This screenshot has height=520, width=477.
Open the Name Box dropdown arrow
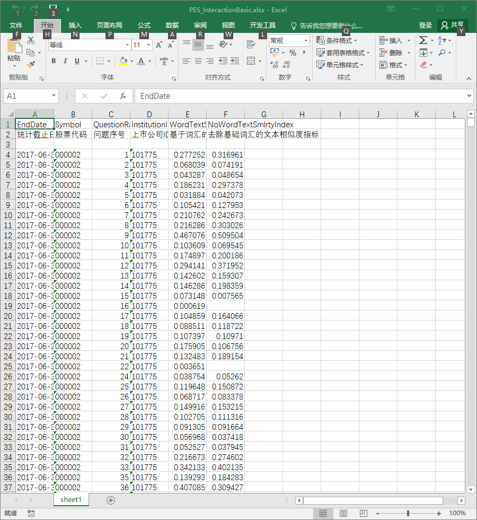54,96
